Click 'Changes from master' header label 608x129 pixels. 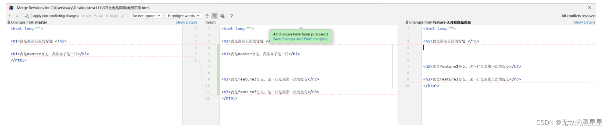[29, 22]
